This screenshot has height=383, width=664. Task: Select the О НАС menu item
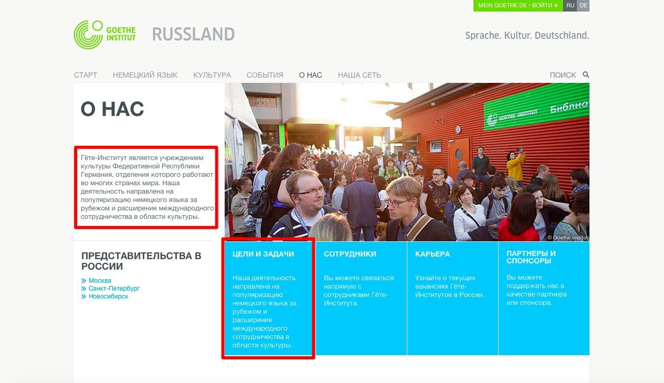311,75
